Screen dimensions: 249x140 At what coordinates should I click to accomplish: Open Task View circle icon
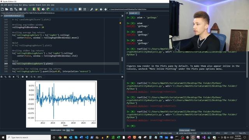(x=54, y=137)
